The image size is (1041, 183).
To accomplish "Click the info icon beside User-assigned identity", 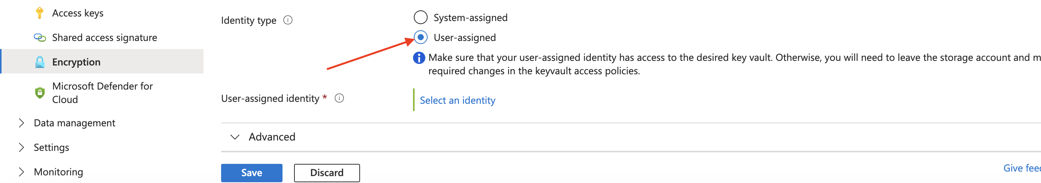I will pyautogui.click(x=339, y=98).
